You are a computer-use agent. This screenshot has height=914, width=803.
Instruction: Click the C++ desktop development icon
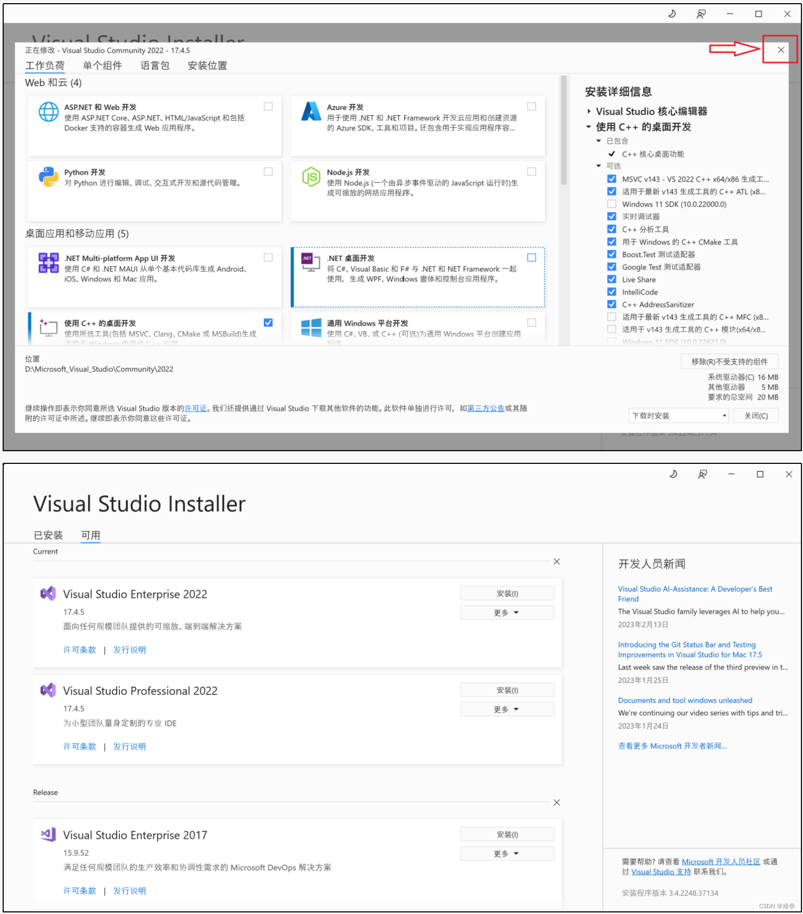48,328
